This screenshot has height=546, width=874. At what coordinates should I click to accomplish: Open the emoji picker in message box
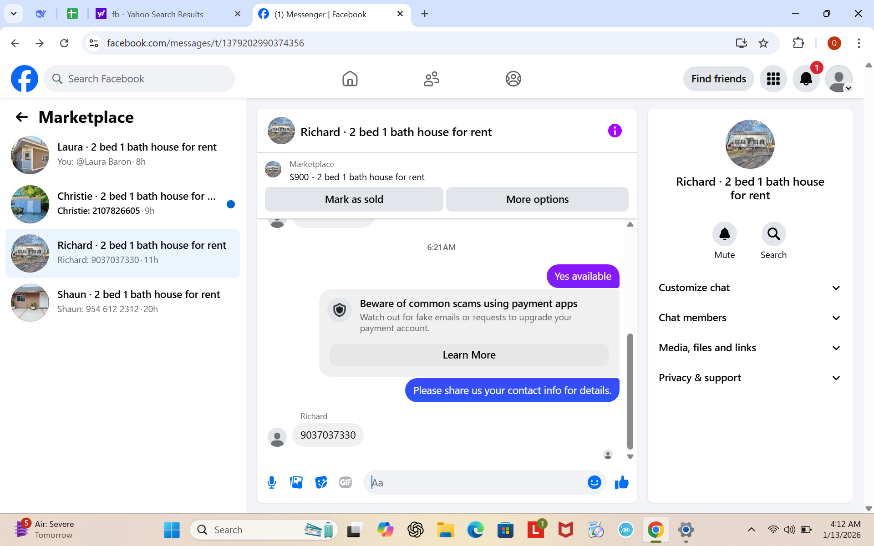(x=594, y=482)
